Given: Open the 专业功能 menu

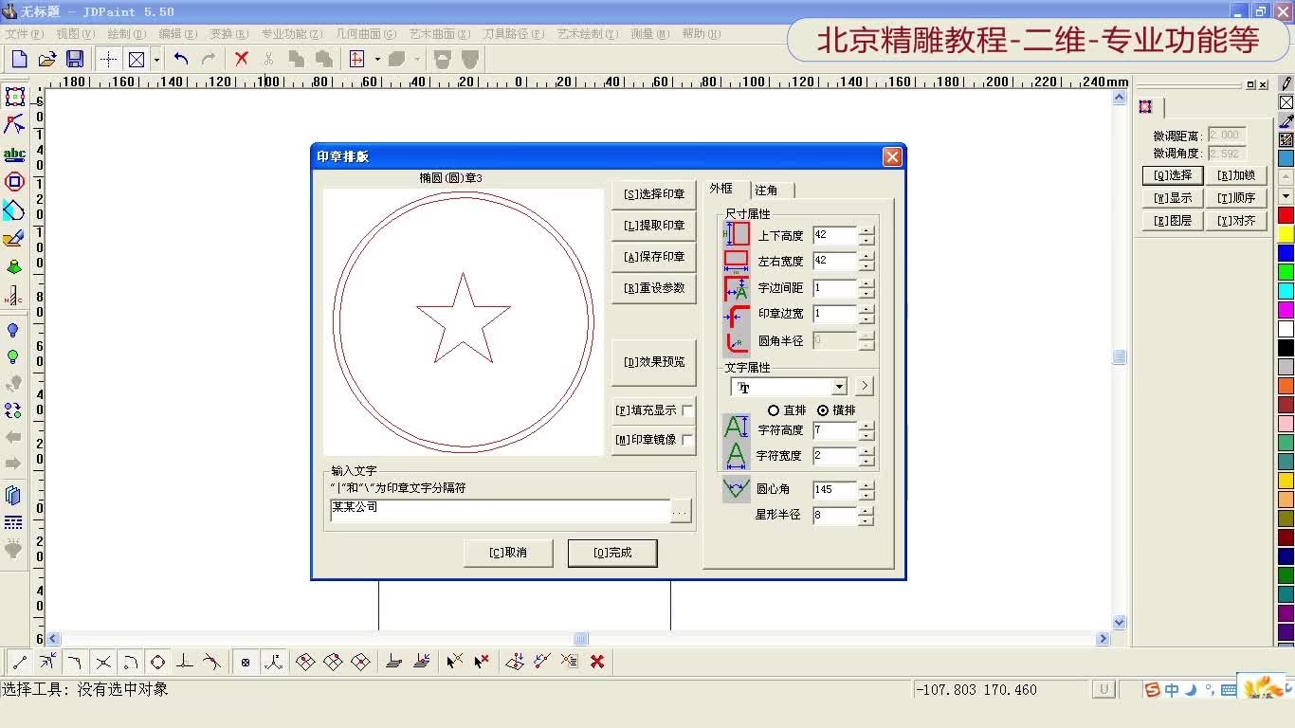Looking at the screenshot, I should [291, 33].
